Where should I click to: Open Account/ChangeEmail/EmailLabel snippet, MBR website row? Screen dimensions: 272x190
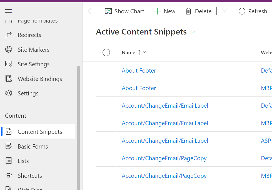click(165, 123)
